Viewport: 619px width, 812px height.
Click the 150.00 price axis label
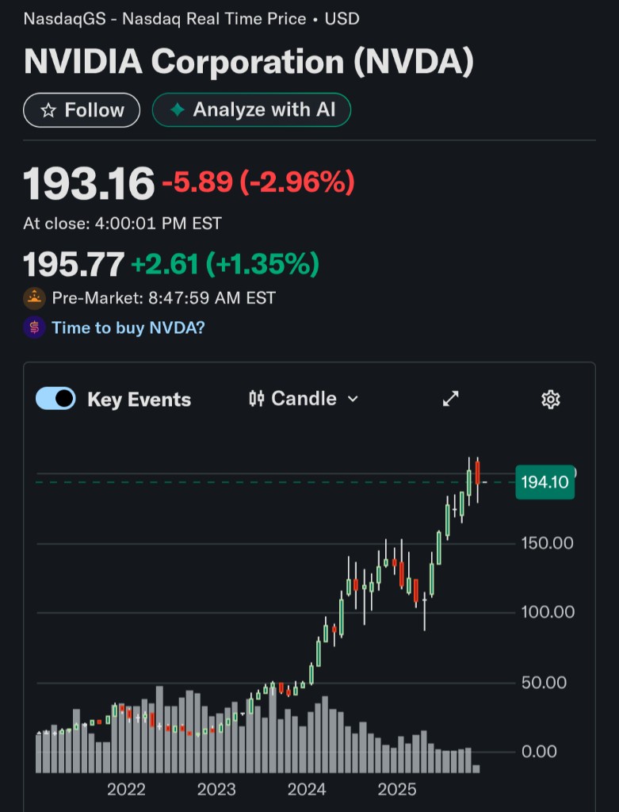(546, 543)
